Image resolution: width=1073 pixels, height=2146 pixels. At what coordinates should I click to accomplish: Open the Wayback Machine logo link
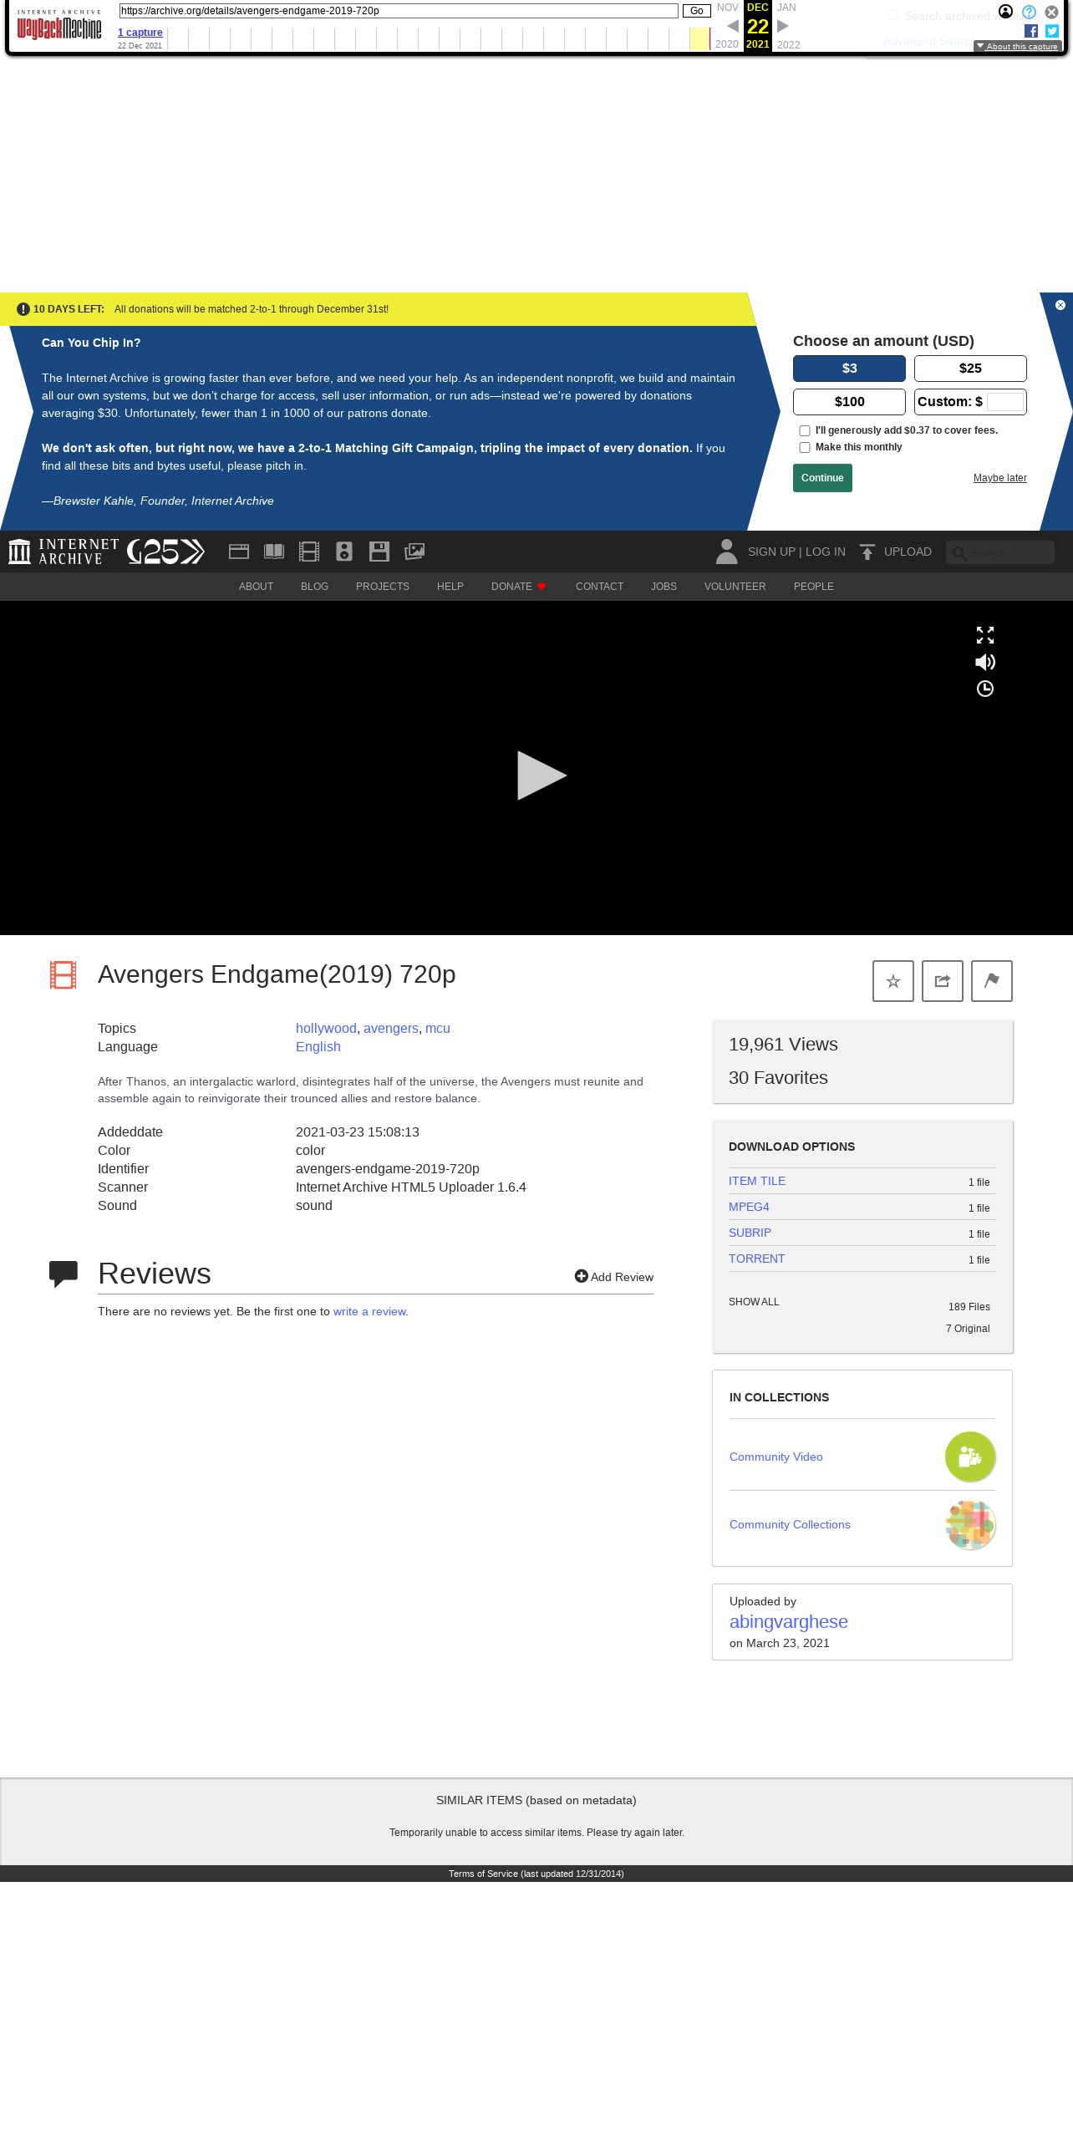(x=59, y=27)
